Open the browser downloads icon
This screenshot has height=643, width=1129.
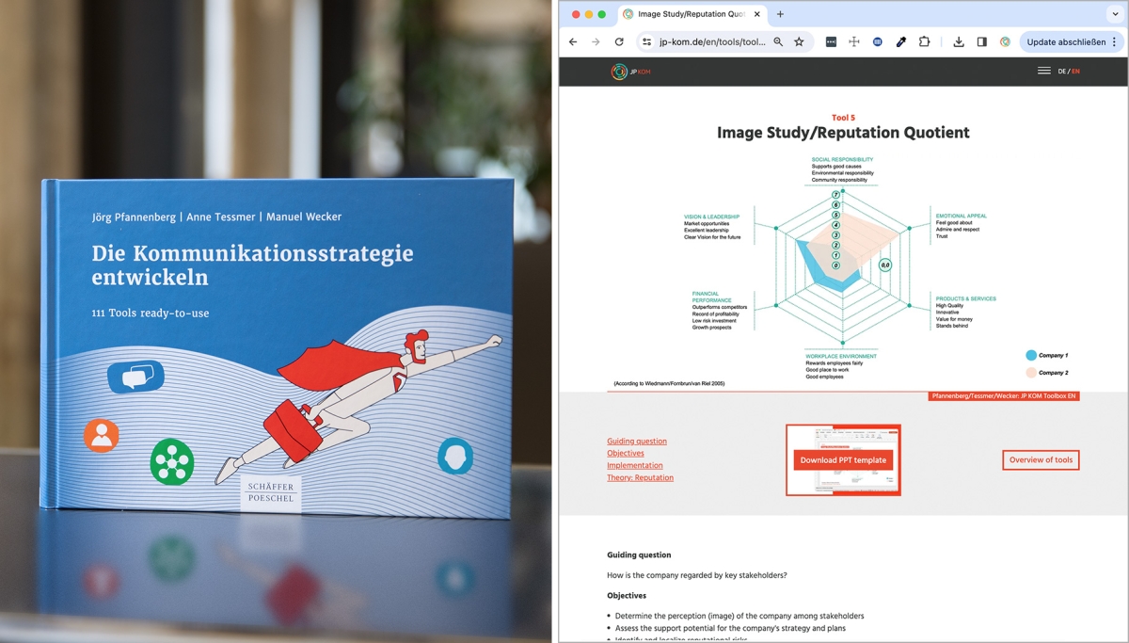click(x=959, y=42)
